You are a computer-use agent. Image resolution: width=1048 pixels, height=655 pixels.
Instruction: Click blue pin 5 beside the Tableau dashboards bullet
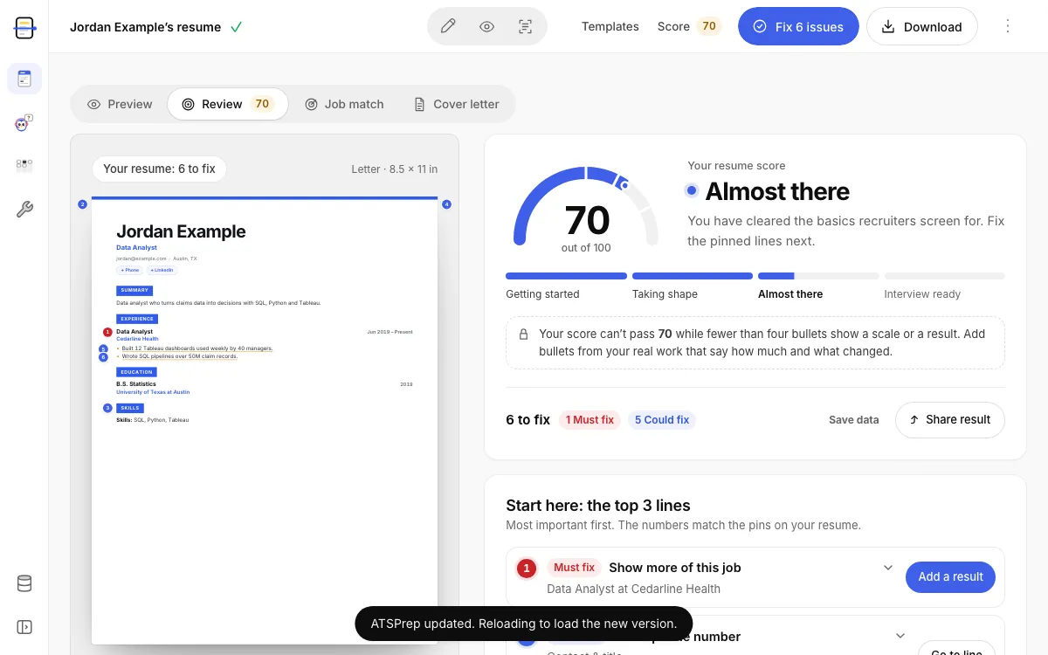(x=103, y=348)
